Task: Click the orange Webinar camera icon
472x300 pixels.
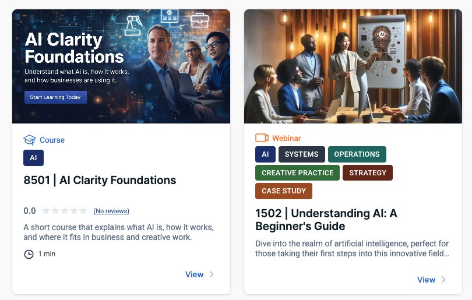Action: coord(262,138)
